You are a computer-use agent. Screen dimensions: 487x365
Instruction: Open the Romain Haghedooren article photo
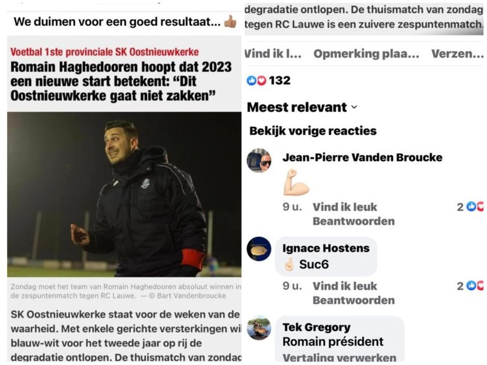tap(124, 194)
